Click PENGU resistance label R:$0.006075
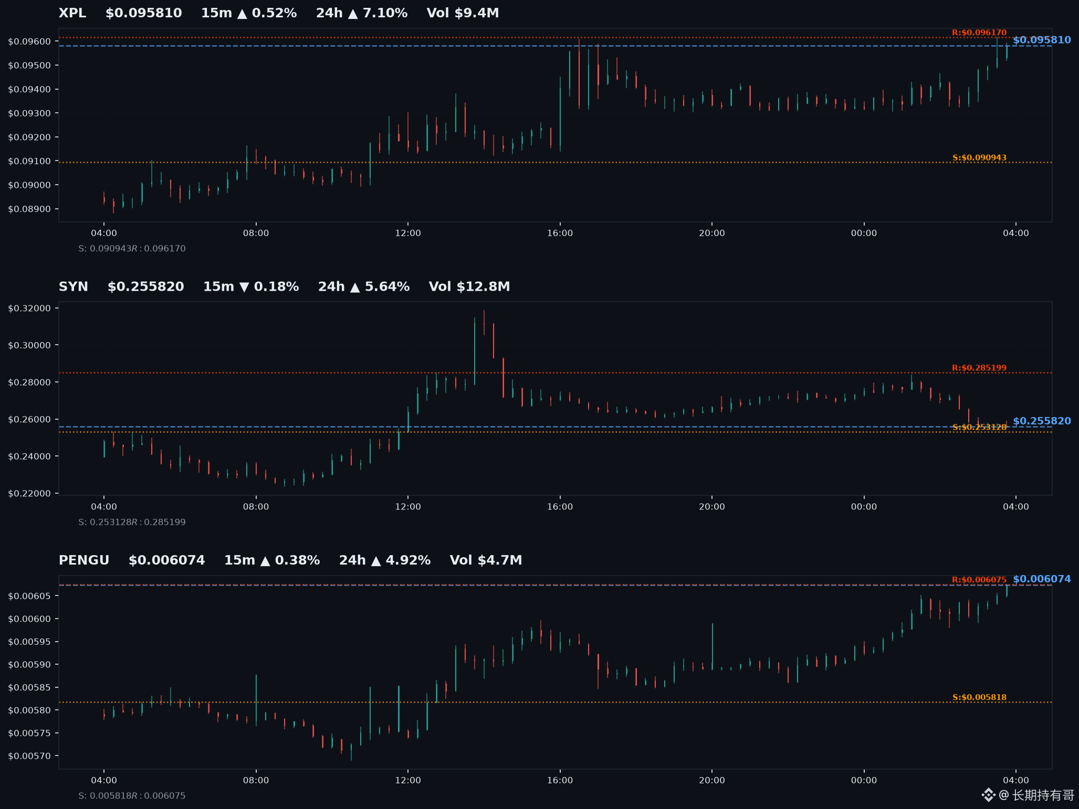1079x809 pixels. (x=979, y=580)
